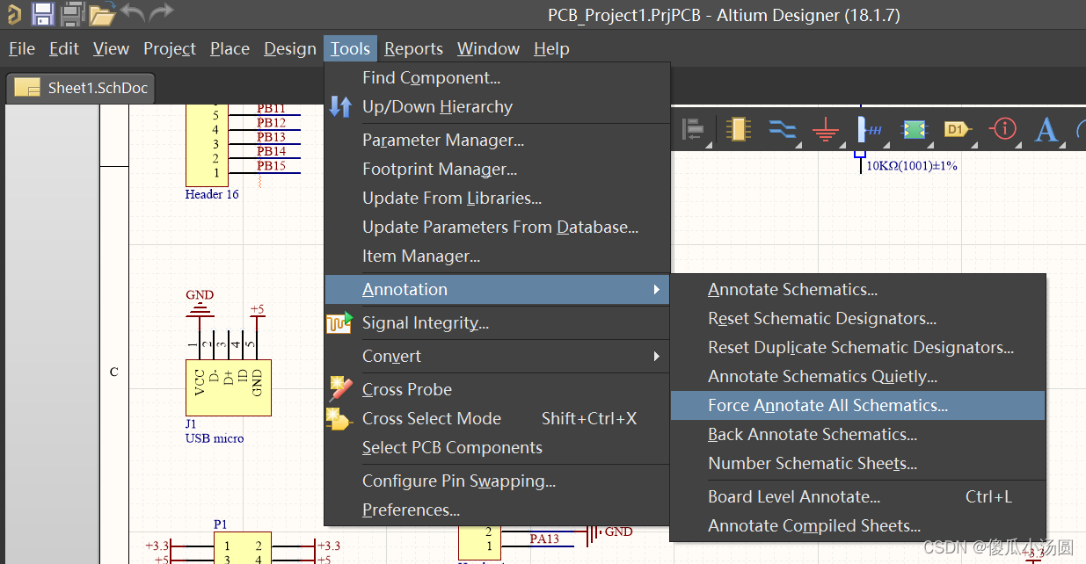The height and width of the screenshot is (564, 1086).
Task: Select the Place Part chip icon
Action: tap(738, 129)
